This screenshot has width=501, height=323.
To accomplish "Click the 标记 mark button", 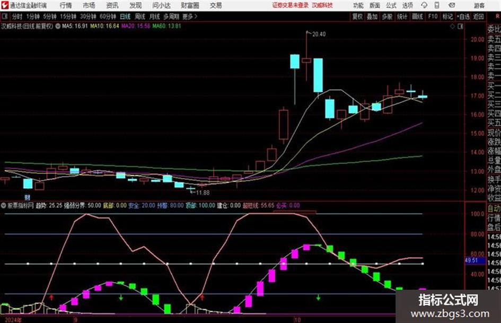I will tap(447, 16).
